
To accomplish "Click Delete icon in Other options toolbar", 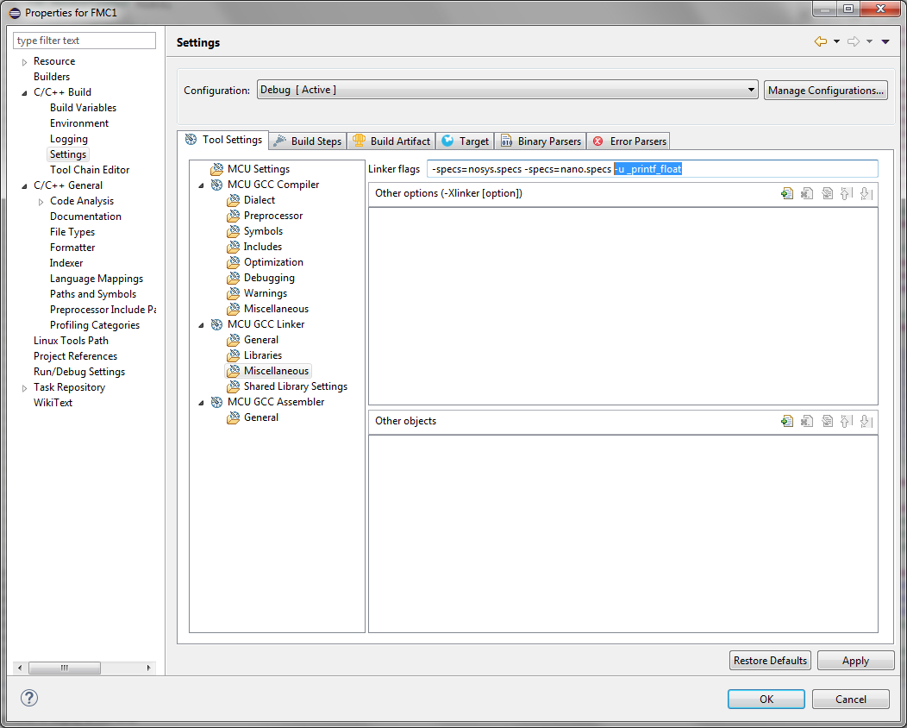I will (x=807, y=194).
